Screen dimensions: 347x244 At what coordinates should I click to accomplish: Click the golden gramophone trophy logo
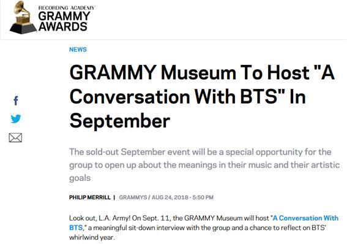pyautogui.click(x=23, y=17)
